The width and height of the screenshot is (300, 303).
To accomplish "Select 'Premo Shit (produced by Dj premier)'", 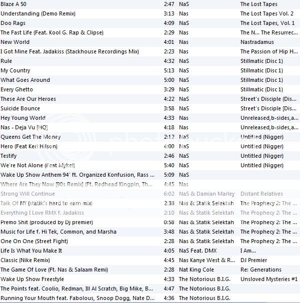I will 47,222.
